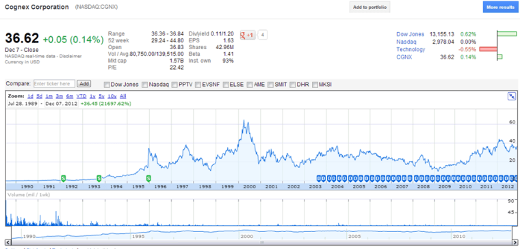Click the split marker near 1993
Image resolution: width=520 pixels, height=249 pixels.
tap(99, 179)
